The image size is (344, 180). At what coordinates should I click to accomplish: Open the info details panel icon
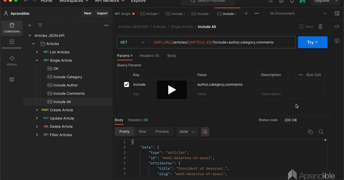coord(337,41)
